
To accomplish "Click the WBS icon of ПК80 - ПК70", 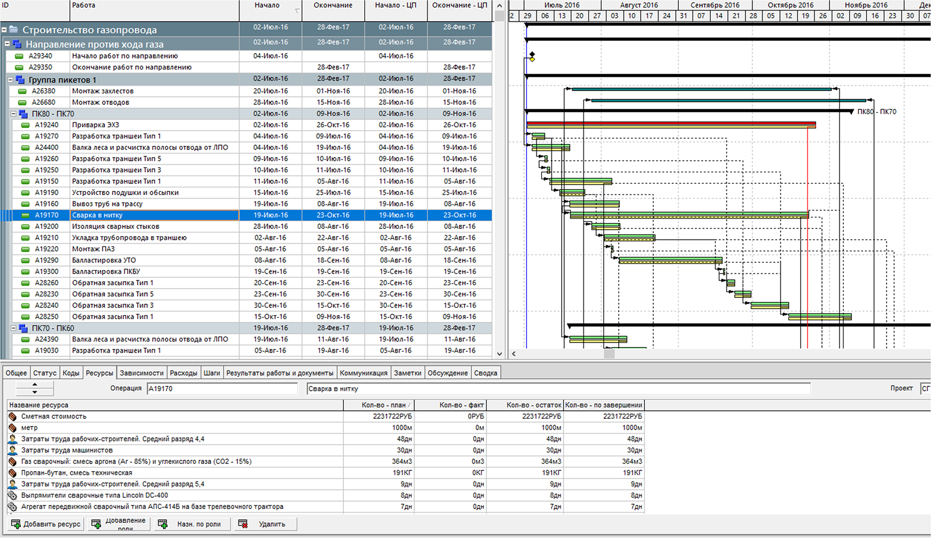I will [23, 114].
